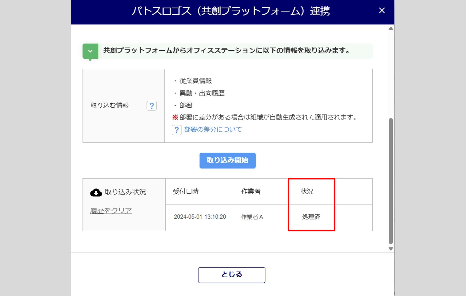This screenshot has width=466, height=296.
Task: Click the 状況 column header
Action: tap(307, 192)
